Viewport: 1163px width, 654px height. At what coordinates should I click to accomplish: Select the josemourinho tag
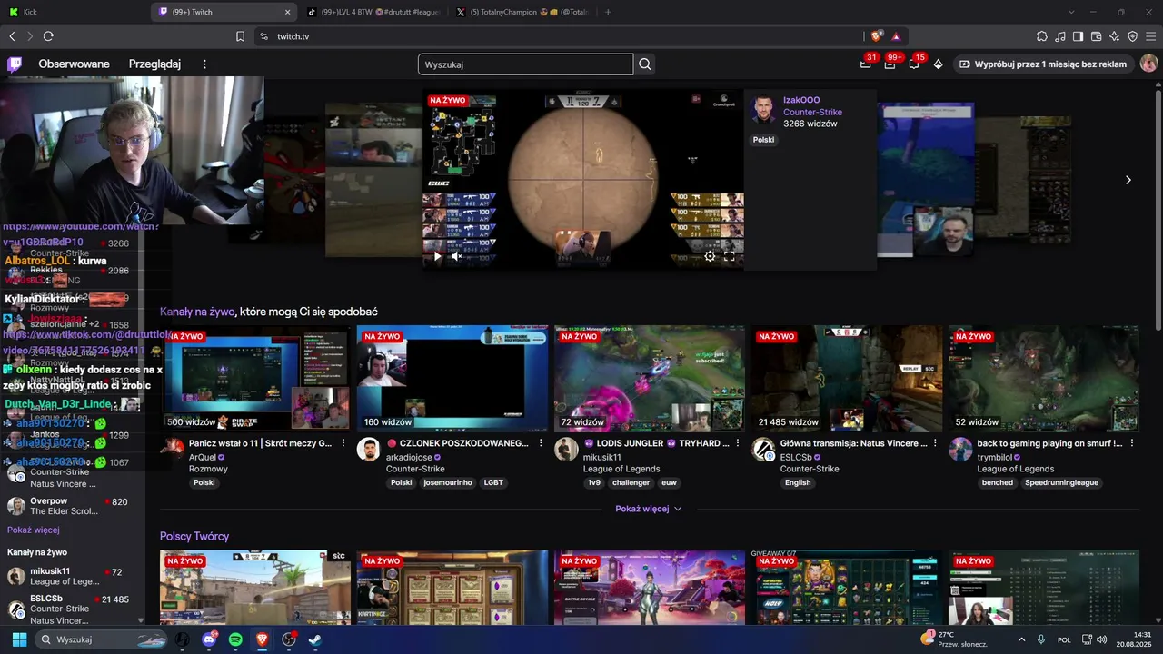[x=448, y=483]
